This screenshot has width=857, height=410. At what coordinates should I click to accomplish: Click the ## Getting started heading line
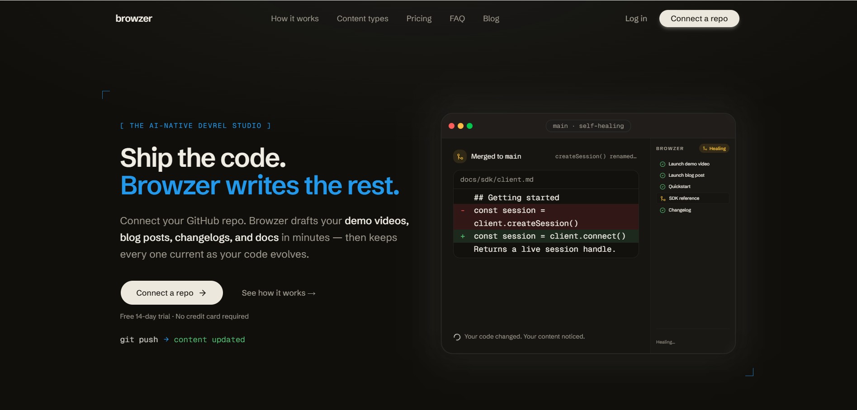(516, 198)
